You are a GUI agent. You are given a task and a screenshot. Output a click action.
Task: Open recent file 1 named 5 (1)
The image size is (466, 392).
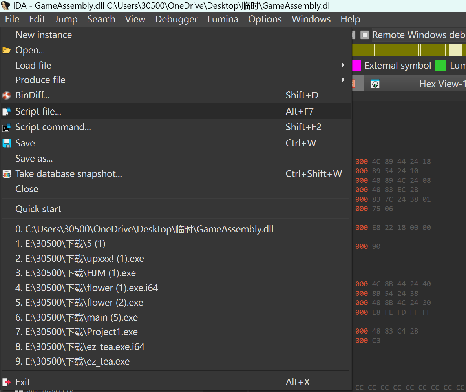[175, 244]
